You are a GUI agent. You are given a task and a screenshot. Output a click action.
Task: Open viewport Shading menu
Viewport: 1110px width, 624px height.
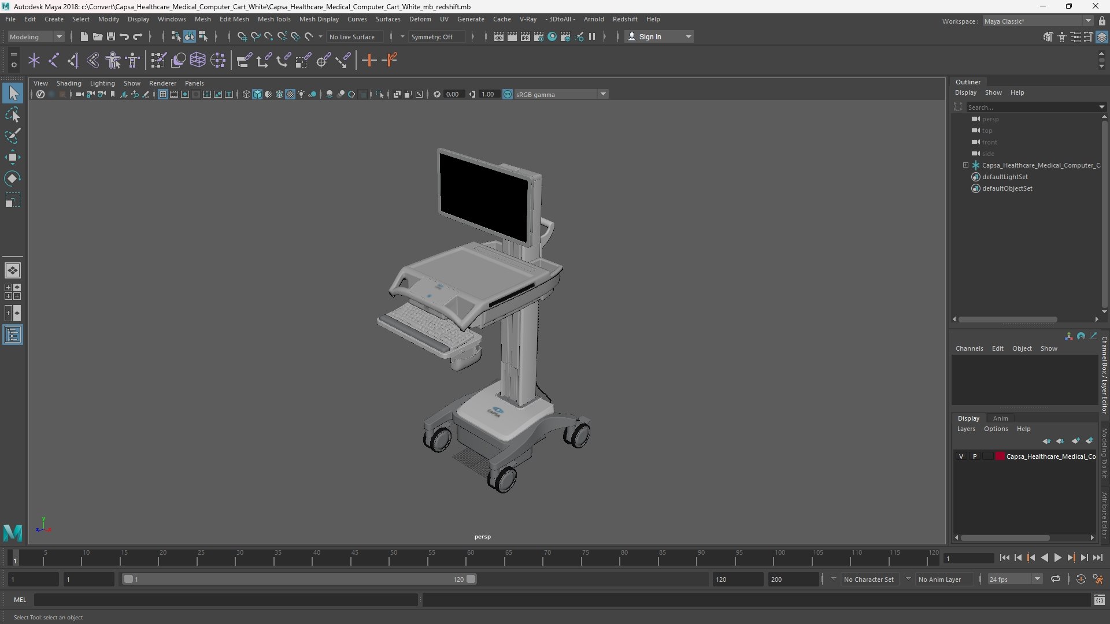[69, 83]
